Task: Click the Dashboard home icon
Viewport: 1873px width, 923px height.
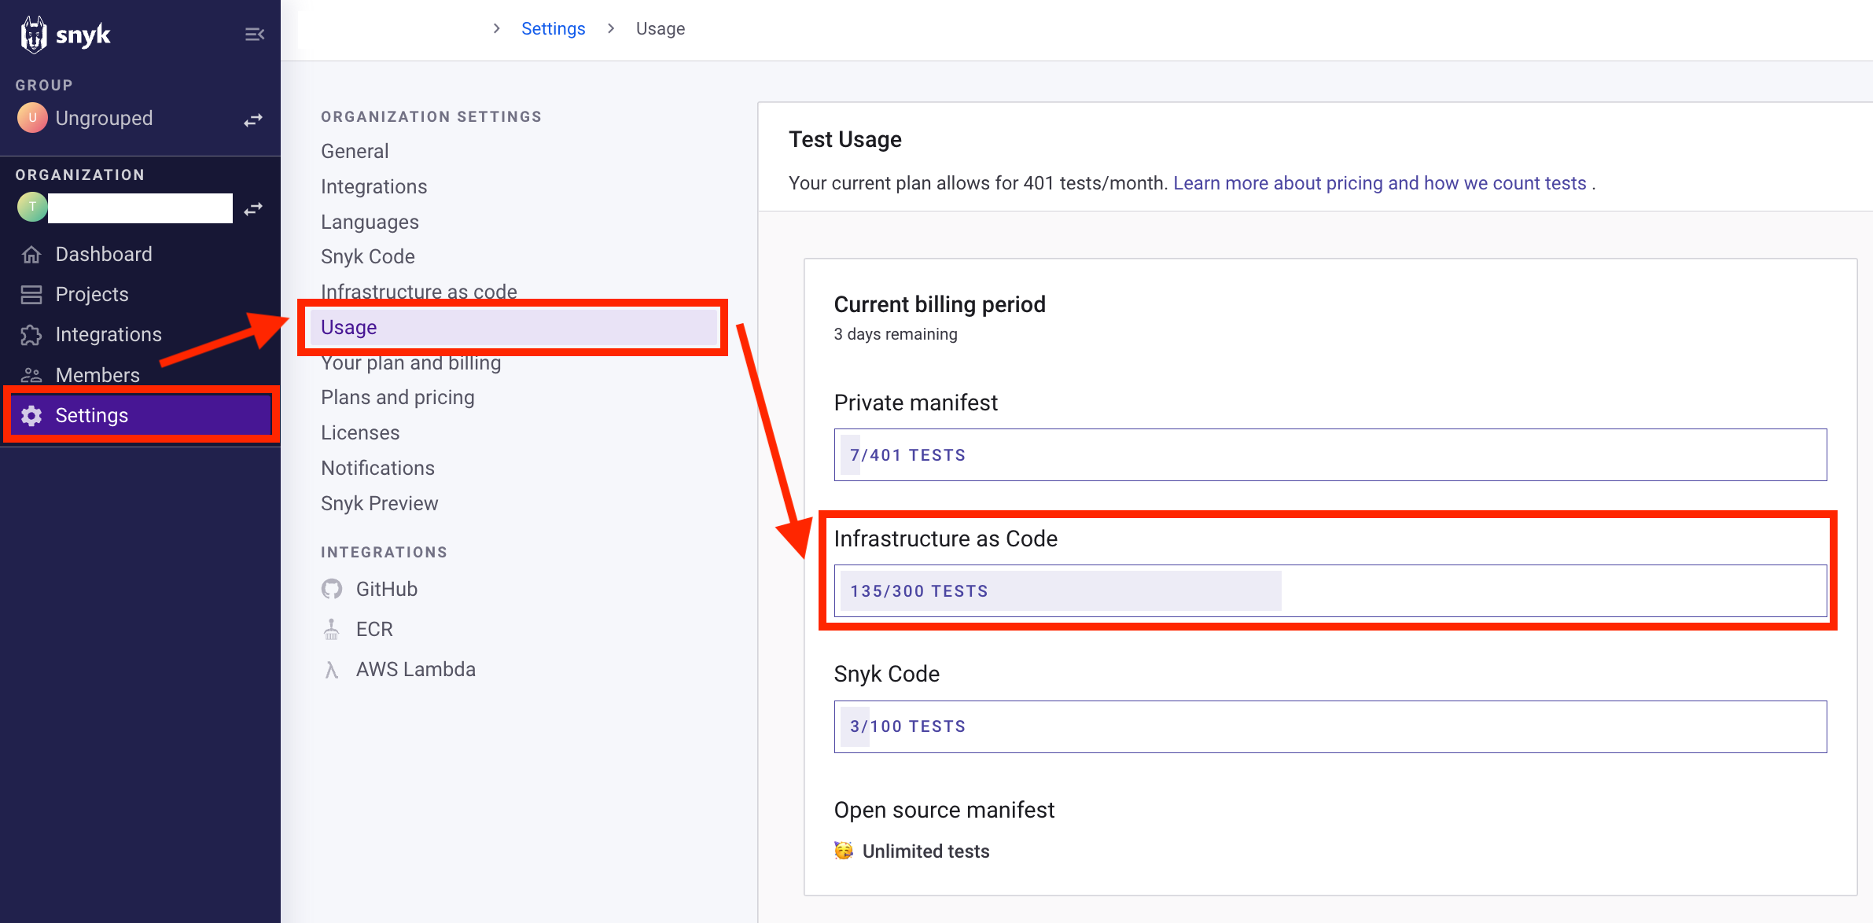Action: click(31, 254)
